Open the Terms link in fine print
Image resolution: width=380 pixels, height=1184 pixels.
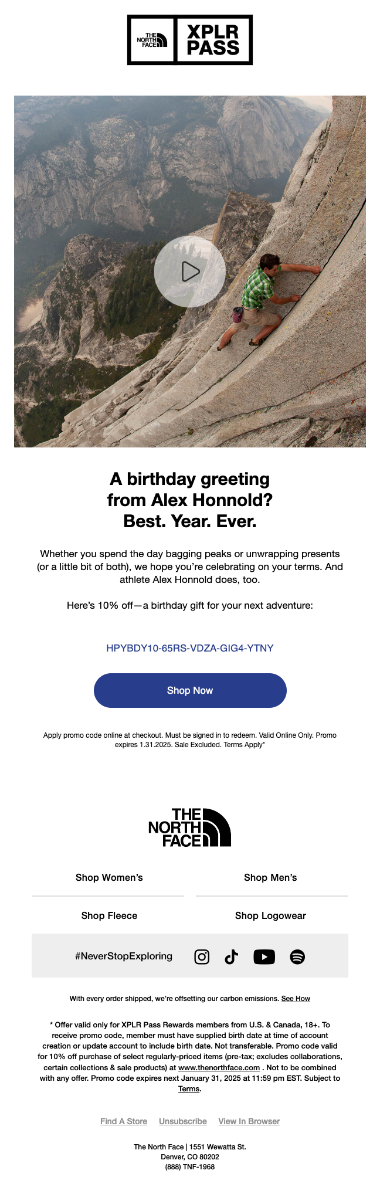189,1089
